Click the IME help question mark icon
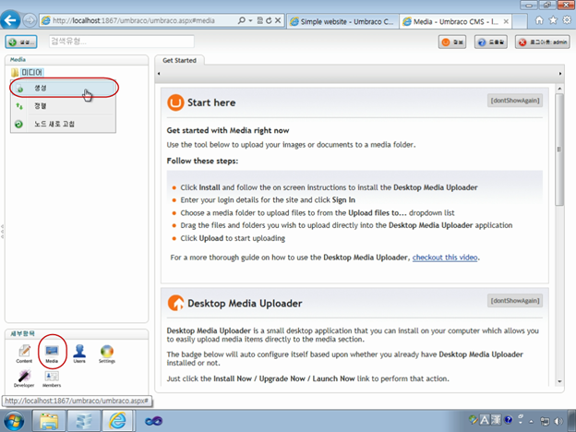The height and width of the screenshot is (432, 576). (x=508, y=419)
